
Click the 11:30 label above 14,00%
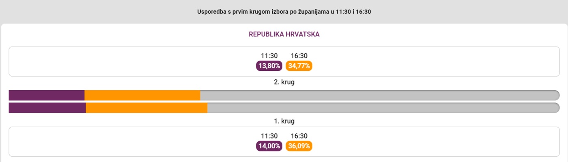coord(269,136)
